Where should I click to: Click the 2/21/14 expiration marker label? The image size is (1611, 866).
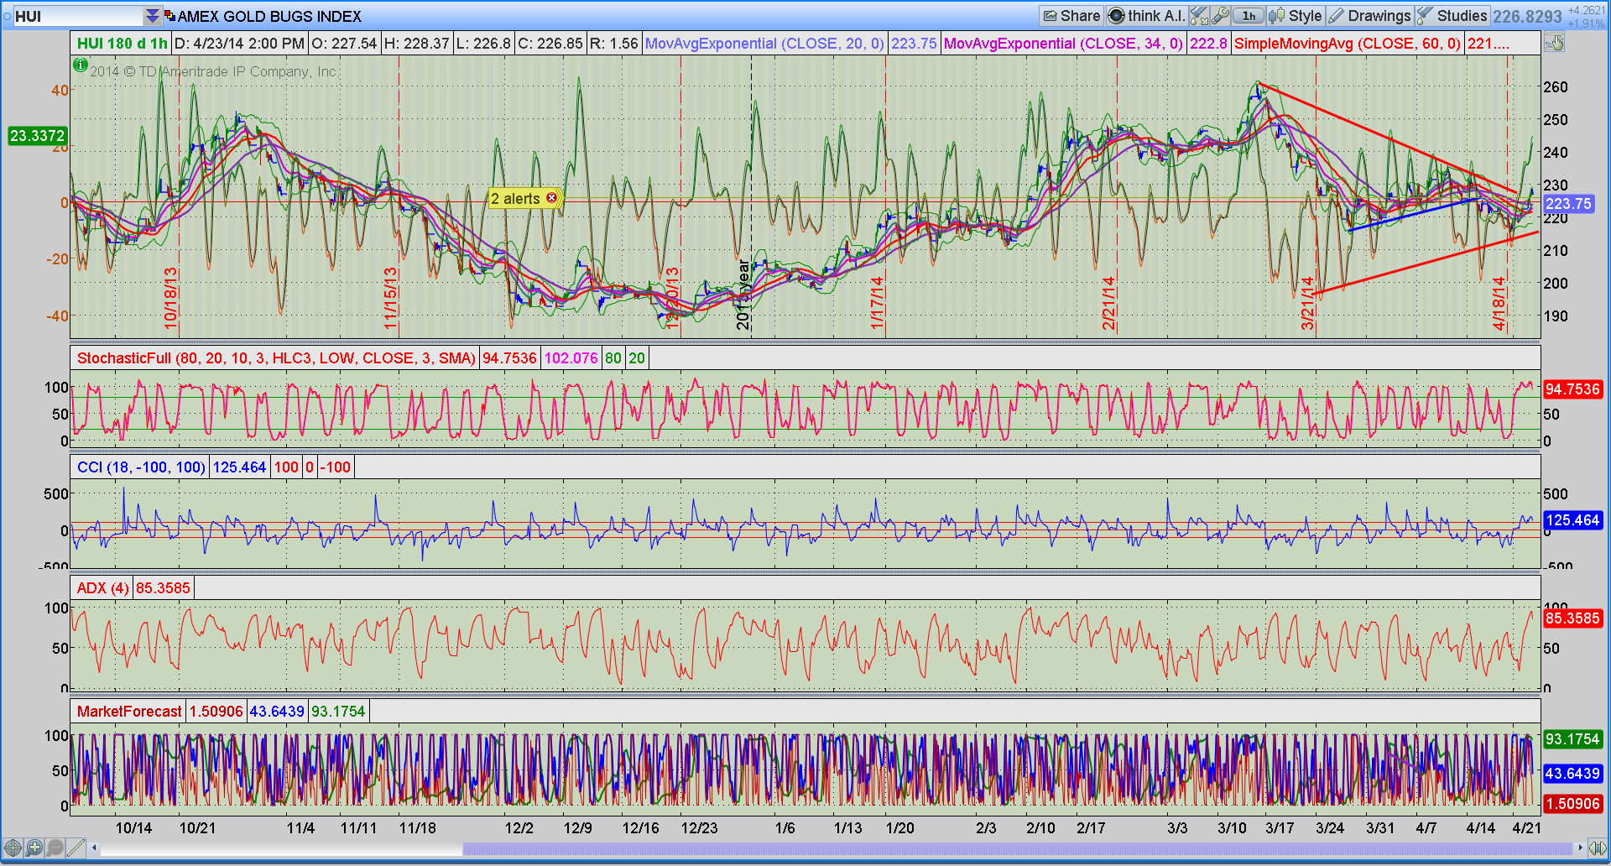coord(1108,303)
